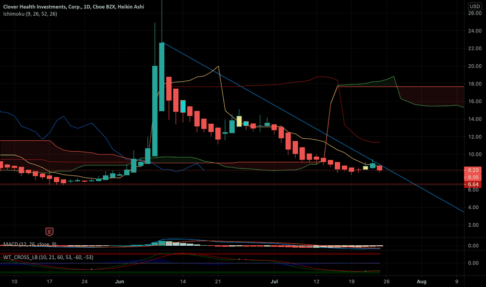Screen dimensions: 486x287
Task: Click the tallest green candle near 22.00
Action: click(x=162, y=77)
